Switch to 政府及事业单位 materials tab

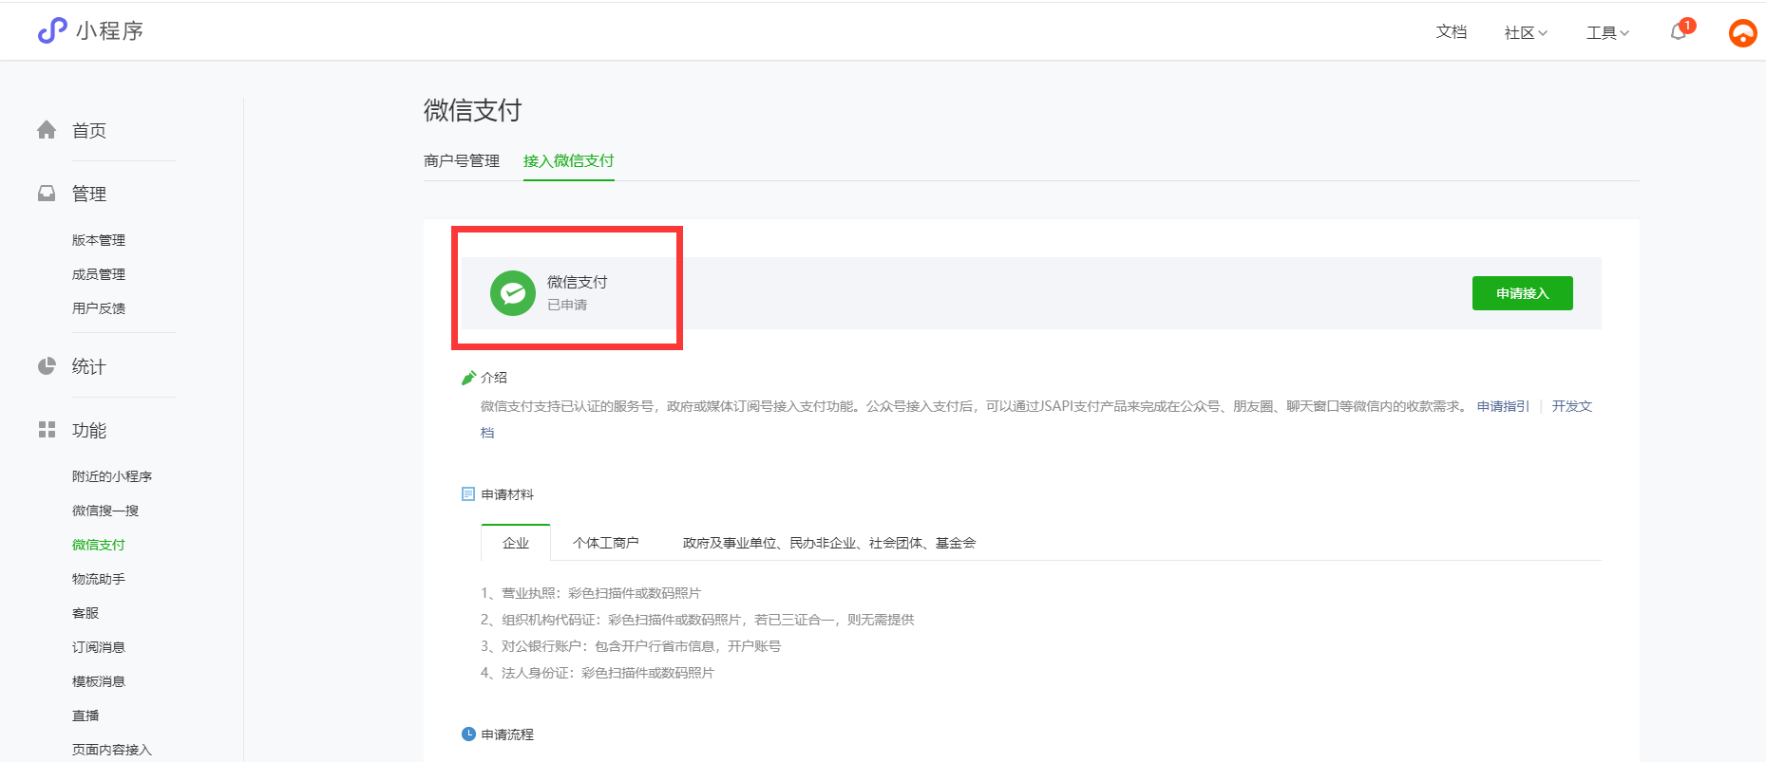829,543
